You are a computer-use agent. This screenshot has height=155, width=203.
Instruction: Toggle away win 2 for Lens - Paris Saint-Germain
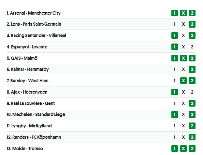pos(192,24)
